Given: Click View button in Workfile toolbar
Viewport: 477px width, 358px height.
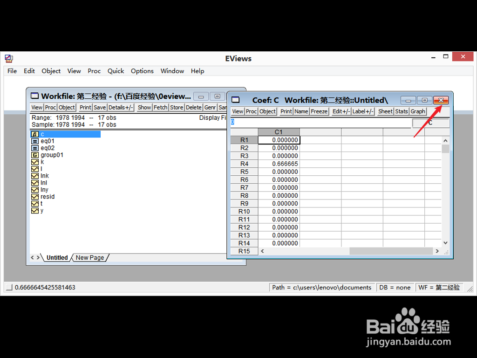Looking at the screenshot, I should (x=37, y=108).
